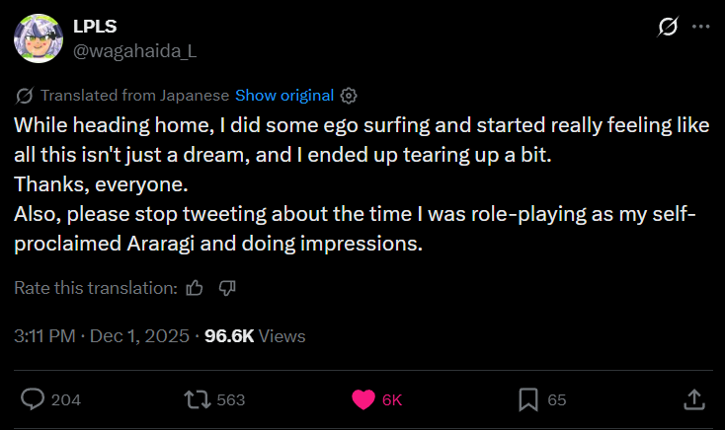The image size is (725, 430).
Task: Rate translation with thumbs up
Action: (x=195, y=288)
